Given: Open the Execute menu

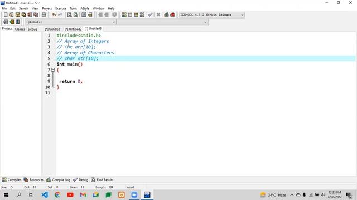Looking at the screenshot, I should 61,9.
